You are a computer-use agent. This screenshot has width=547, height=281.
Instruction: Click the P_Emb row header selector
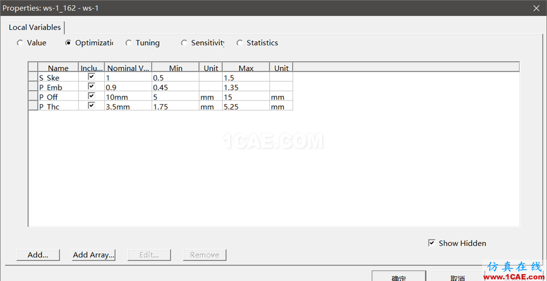pyautogui.click(x=33, y=87)
